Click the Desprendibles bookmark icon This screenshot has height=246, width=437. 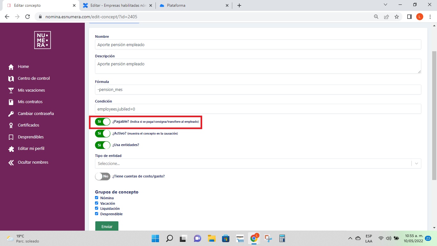[x=11, y=137]
